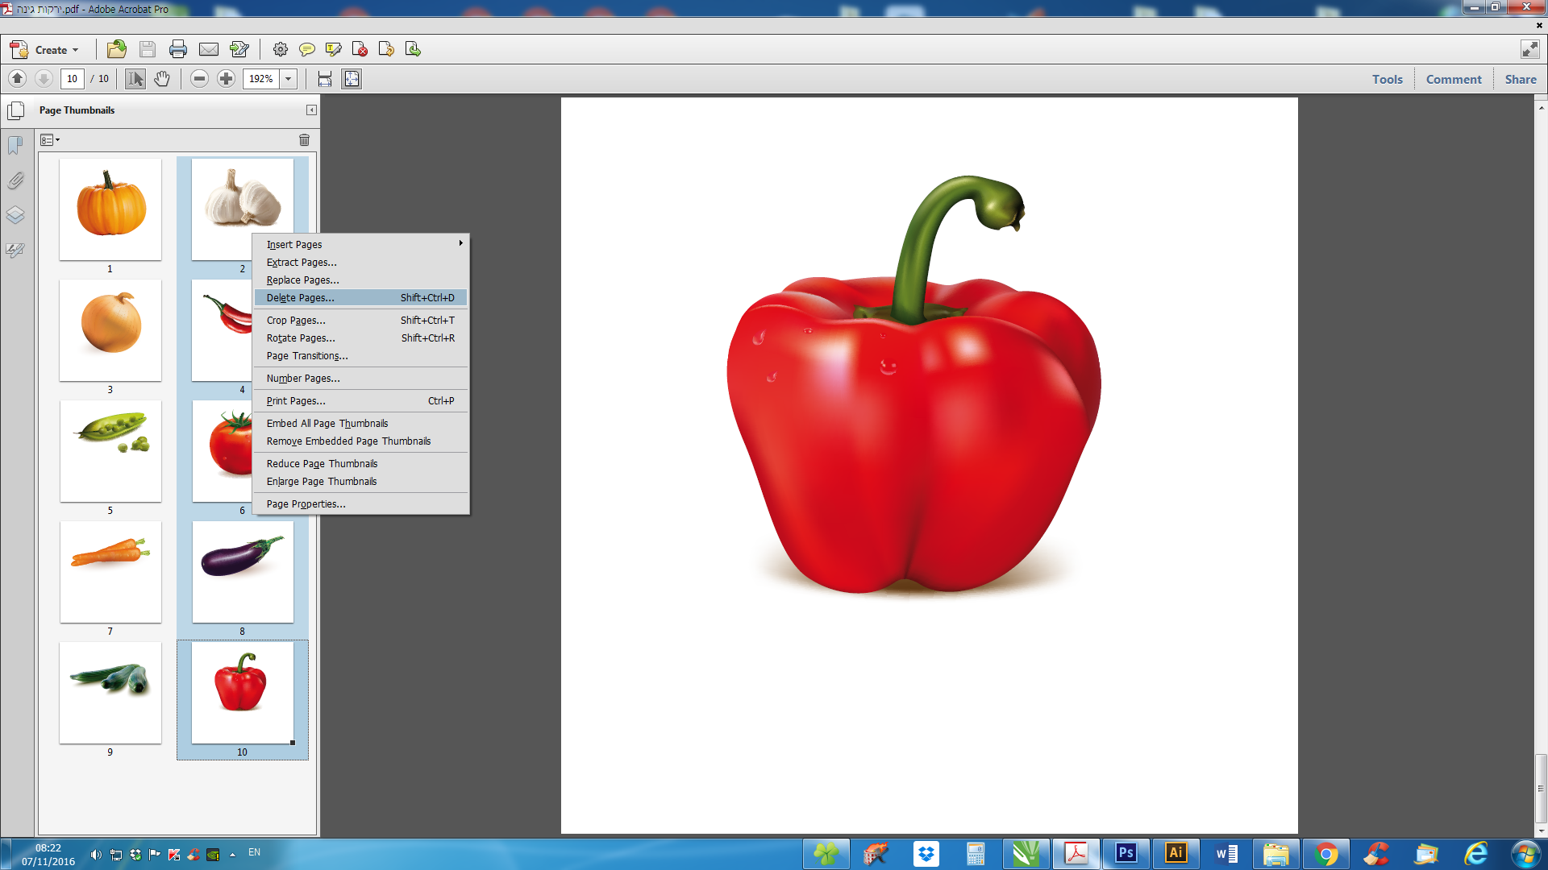Screen dimensions: 1548x870
Task: Open the Attachments panel paperclip icon
Action: click(x=15, y=180)
